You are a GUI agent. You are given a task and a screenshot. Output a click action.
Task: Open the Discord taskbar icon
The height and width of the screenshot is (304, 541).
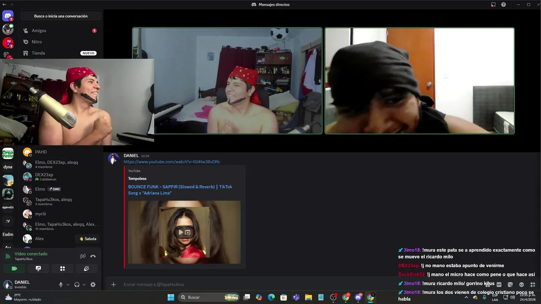coord(358,297)
